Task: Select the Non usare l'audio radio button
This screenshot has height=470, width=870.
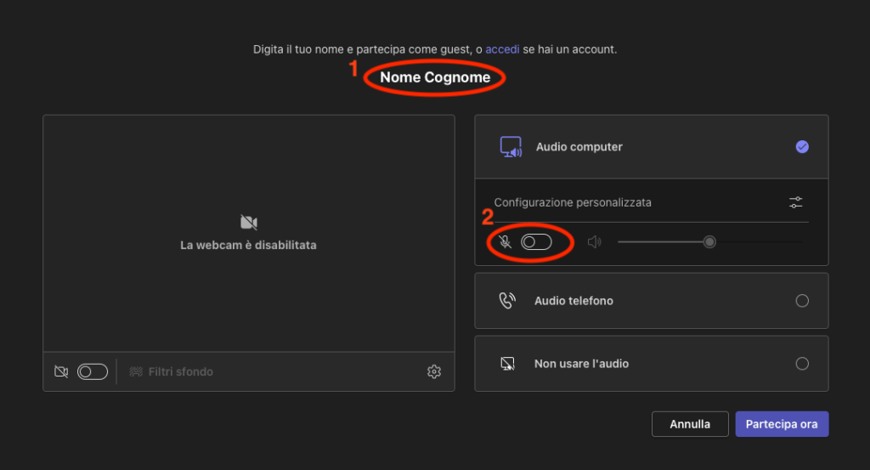Action: tap(802, 364)
